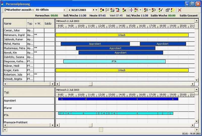This screenshot has height=136, width=202.
Task: Click the red X close-planning icon
Action: [x=180, y=10]
